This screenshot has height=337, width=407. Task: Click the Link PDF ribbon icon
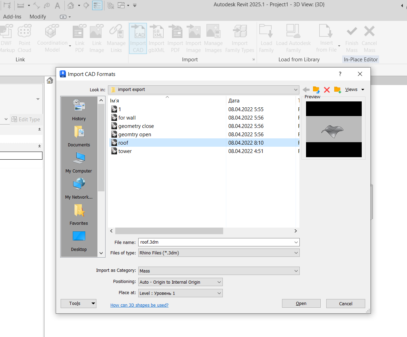click(x=79, y=38)
